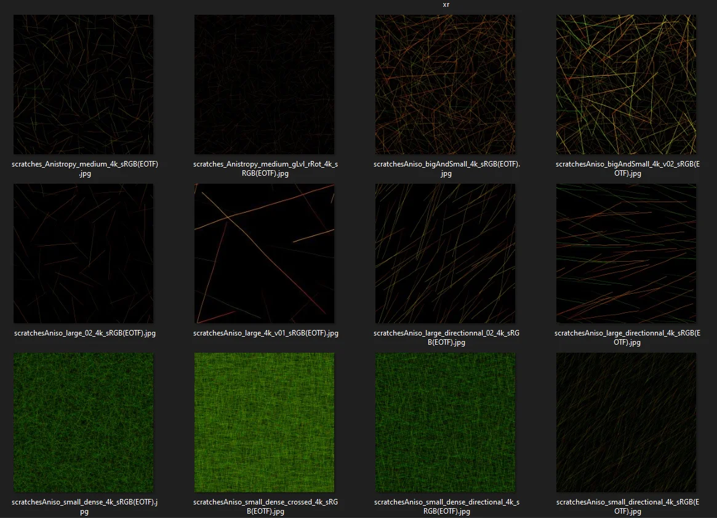
Task: Click the scratchesAniso_small_dense_4k filename text
Action: (x=85, y=506)
